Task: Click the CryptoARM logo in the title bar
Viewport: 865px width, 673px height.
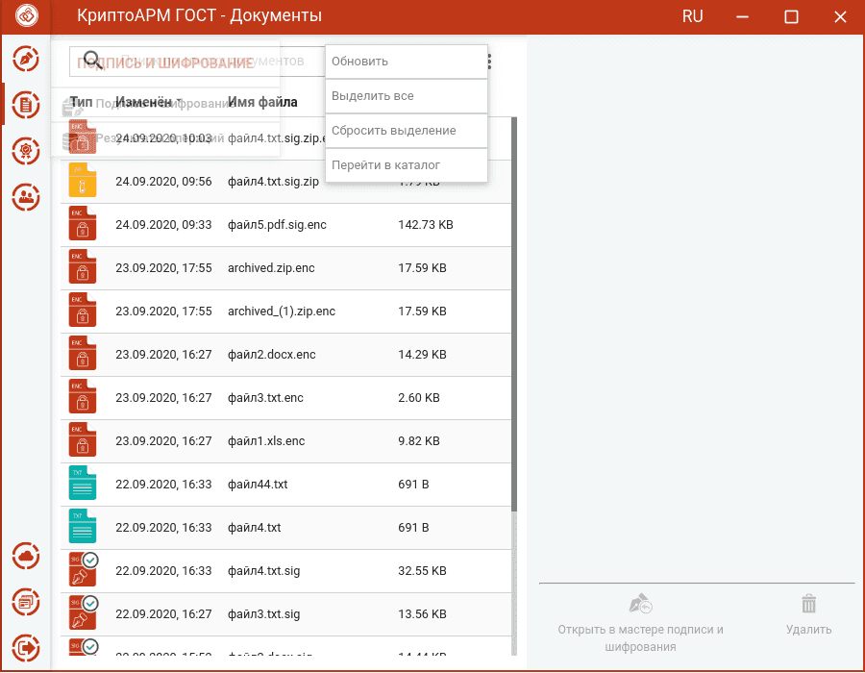Action: (x=27, y=15)
